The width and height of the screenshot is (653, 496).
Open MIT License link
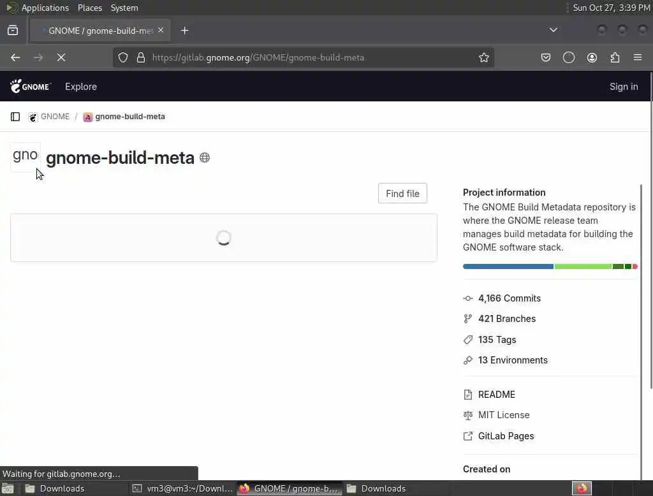(504, 415)
